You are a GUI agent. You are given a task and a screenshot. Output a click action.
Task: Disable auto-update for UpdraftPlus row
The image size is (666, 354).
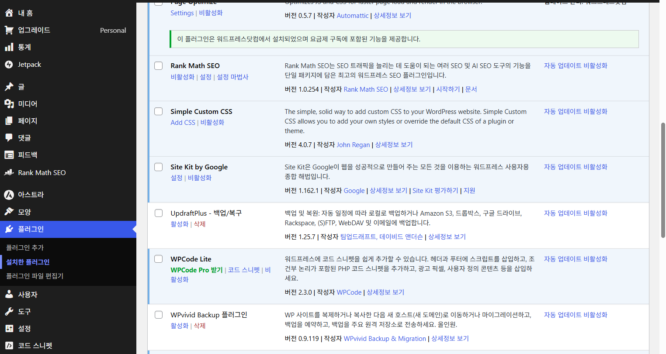pos(576,213)
